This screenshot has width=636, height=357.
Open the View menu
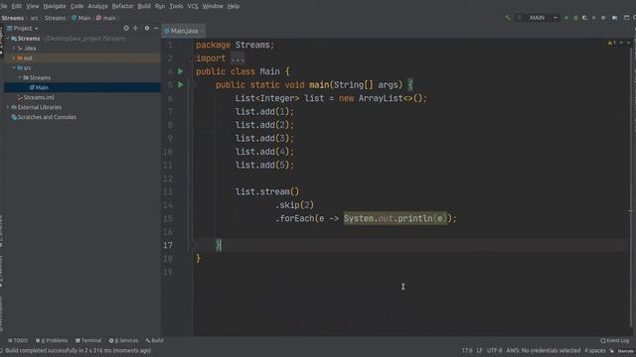(x=33, y=6)
